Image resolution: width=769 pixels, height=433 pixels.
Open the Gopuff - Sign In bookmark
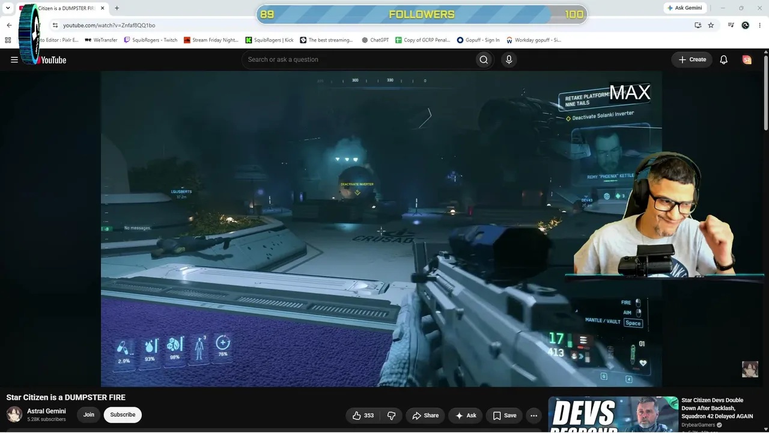click(x=478, y=40)
